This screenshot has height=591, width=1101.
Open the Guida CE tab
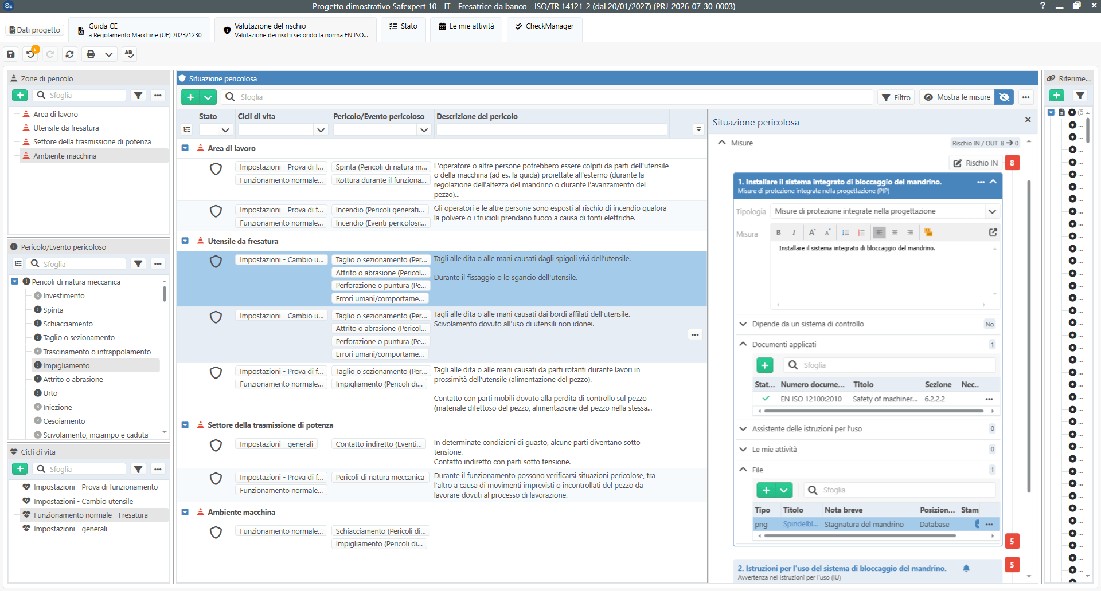pos(140,30)
